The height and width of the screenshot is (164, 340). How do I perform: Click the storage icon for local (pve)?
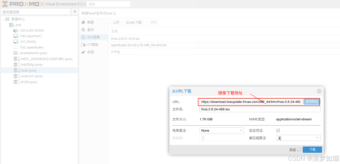[x=17, y=70]
